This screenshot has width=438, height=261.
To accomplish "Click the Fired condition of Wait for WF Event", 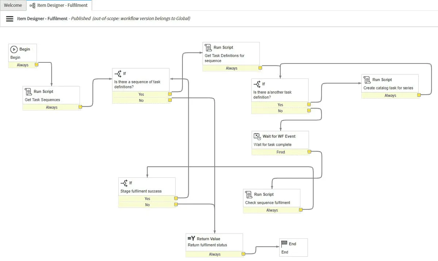I will 280,152.
